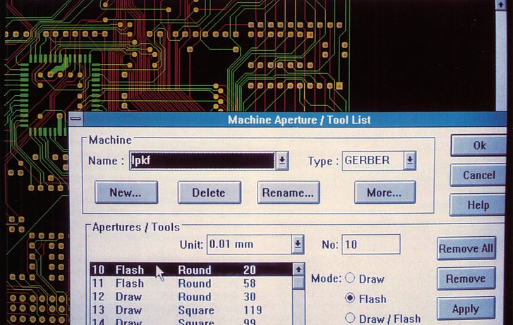Click Remove All apertures button

click(x=466, y=249)
